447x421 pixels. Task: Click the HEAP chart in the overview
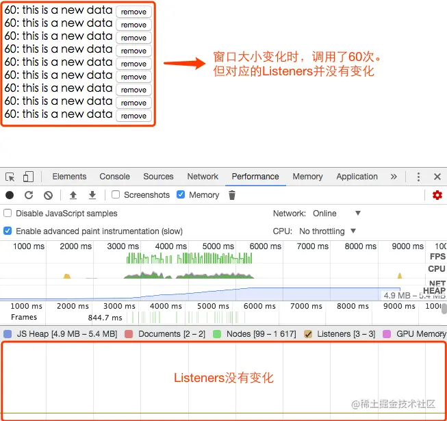pyautogui.click(x=200, y=294)
